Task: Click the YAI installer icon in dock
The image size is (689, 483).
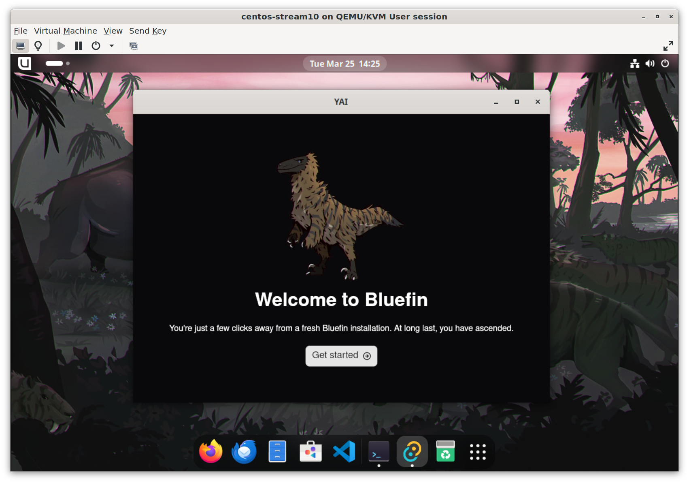Action: point(412,451)
